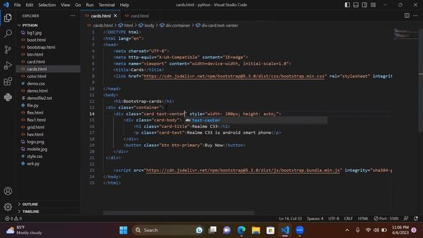The height and width of the screenshot is (238, 423).
Task: Click the Visual Studio Code taskbar icon
Action: tap(285, 230)
